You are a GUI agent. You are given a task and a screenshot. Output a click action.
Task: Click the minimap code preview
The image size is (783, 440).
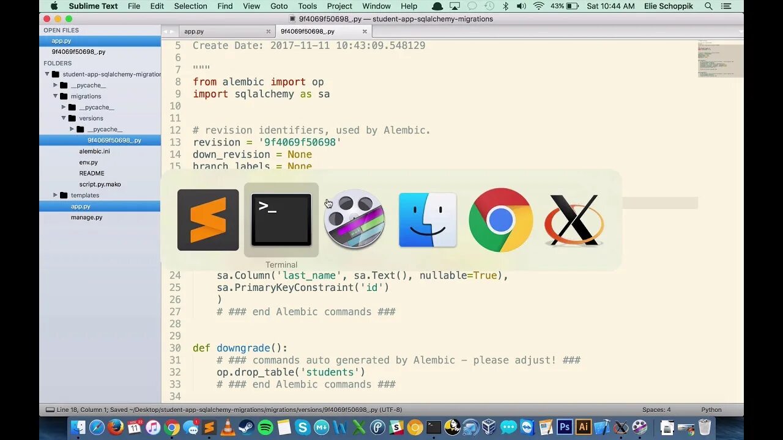tap(720, 59)
